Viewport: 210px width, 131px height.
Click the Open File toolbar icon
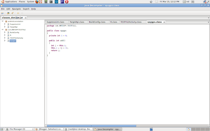click(2, 13)
